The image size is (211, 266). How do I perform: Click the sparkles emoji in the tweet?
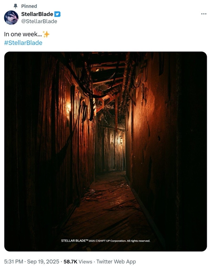coord(46,34)
